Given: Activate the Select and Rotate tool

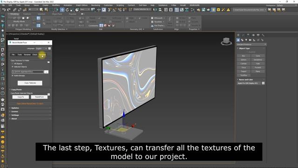Looking at the screenshot, I should (67, 10).
